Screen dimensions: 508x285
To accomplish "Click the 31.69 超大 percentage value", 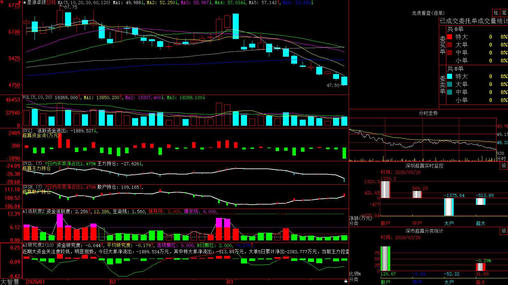I will pos(482,274).
